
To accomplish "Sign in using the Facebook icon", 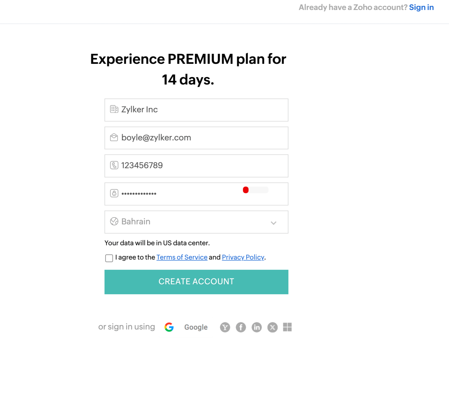I will 241,327.
